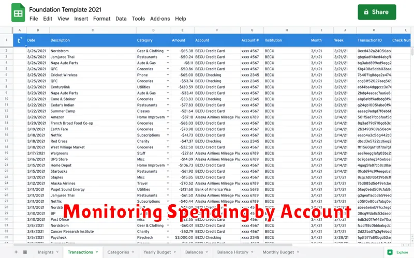Click the Explore icon at bottom right
Viewport: 414px width, 258px height.
pyautogui.click(x=390, y=252)
